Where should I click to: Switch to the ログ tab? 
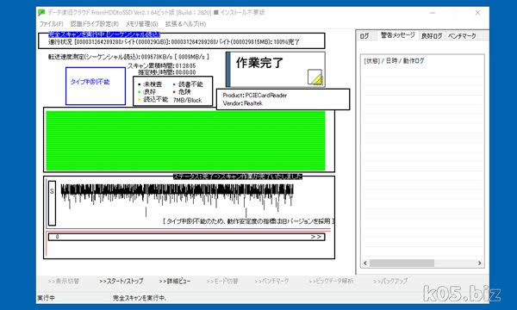pyautogui.click(x=364, y=36)
